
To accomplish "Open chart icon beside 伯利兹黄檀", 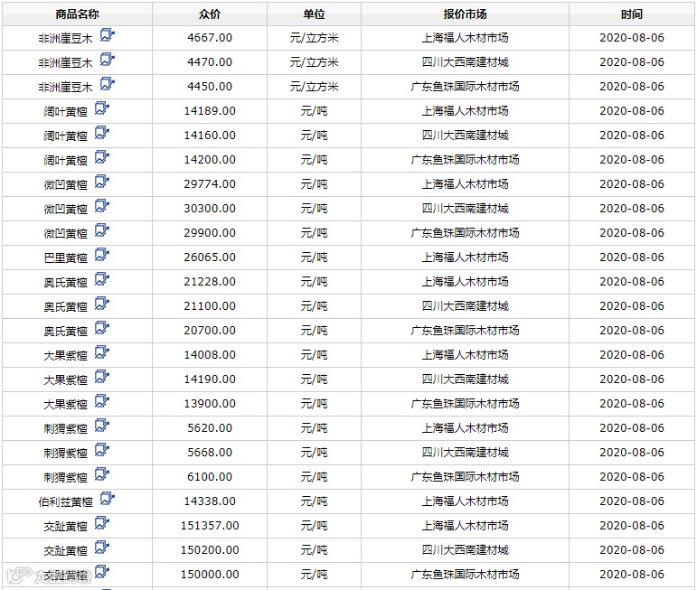I will pyautogui.click(x=108, y=500).
